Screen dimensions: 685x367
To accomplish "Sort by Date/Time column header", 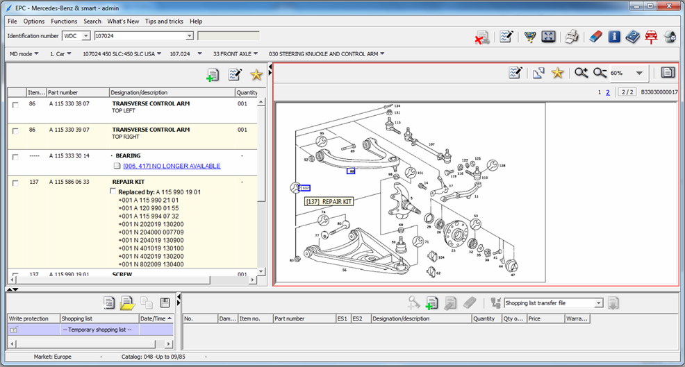I will pyautogui.click(x=156, y=318).
